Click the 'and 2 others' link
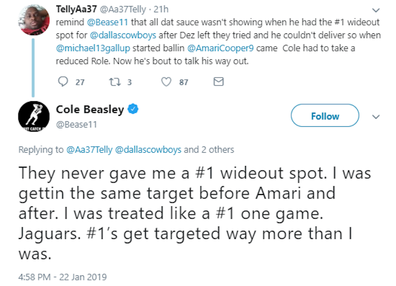Image resolution: width=396 pixels, height=286 pixels. point(209,150)
